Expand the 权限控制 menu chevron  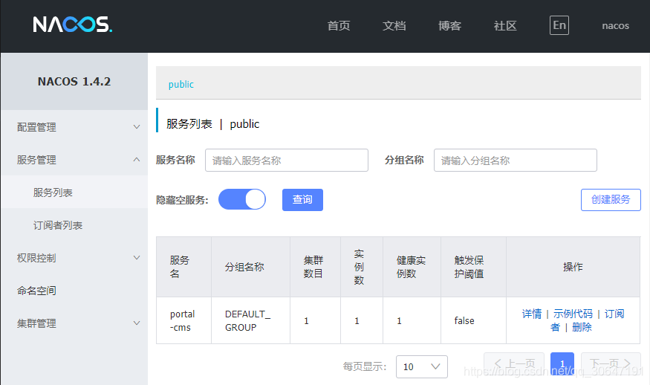(x=137, y=258)
